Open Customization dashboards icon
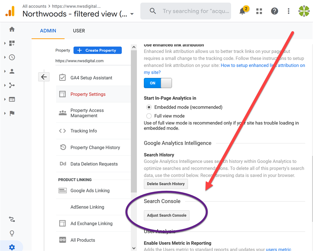 [12, 43]
